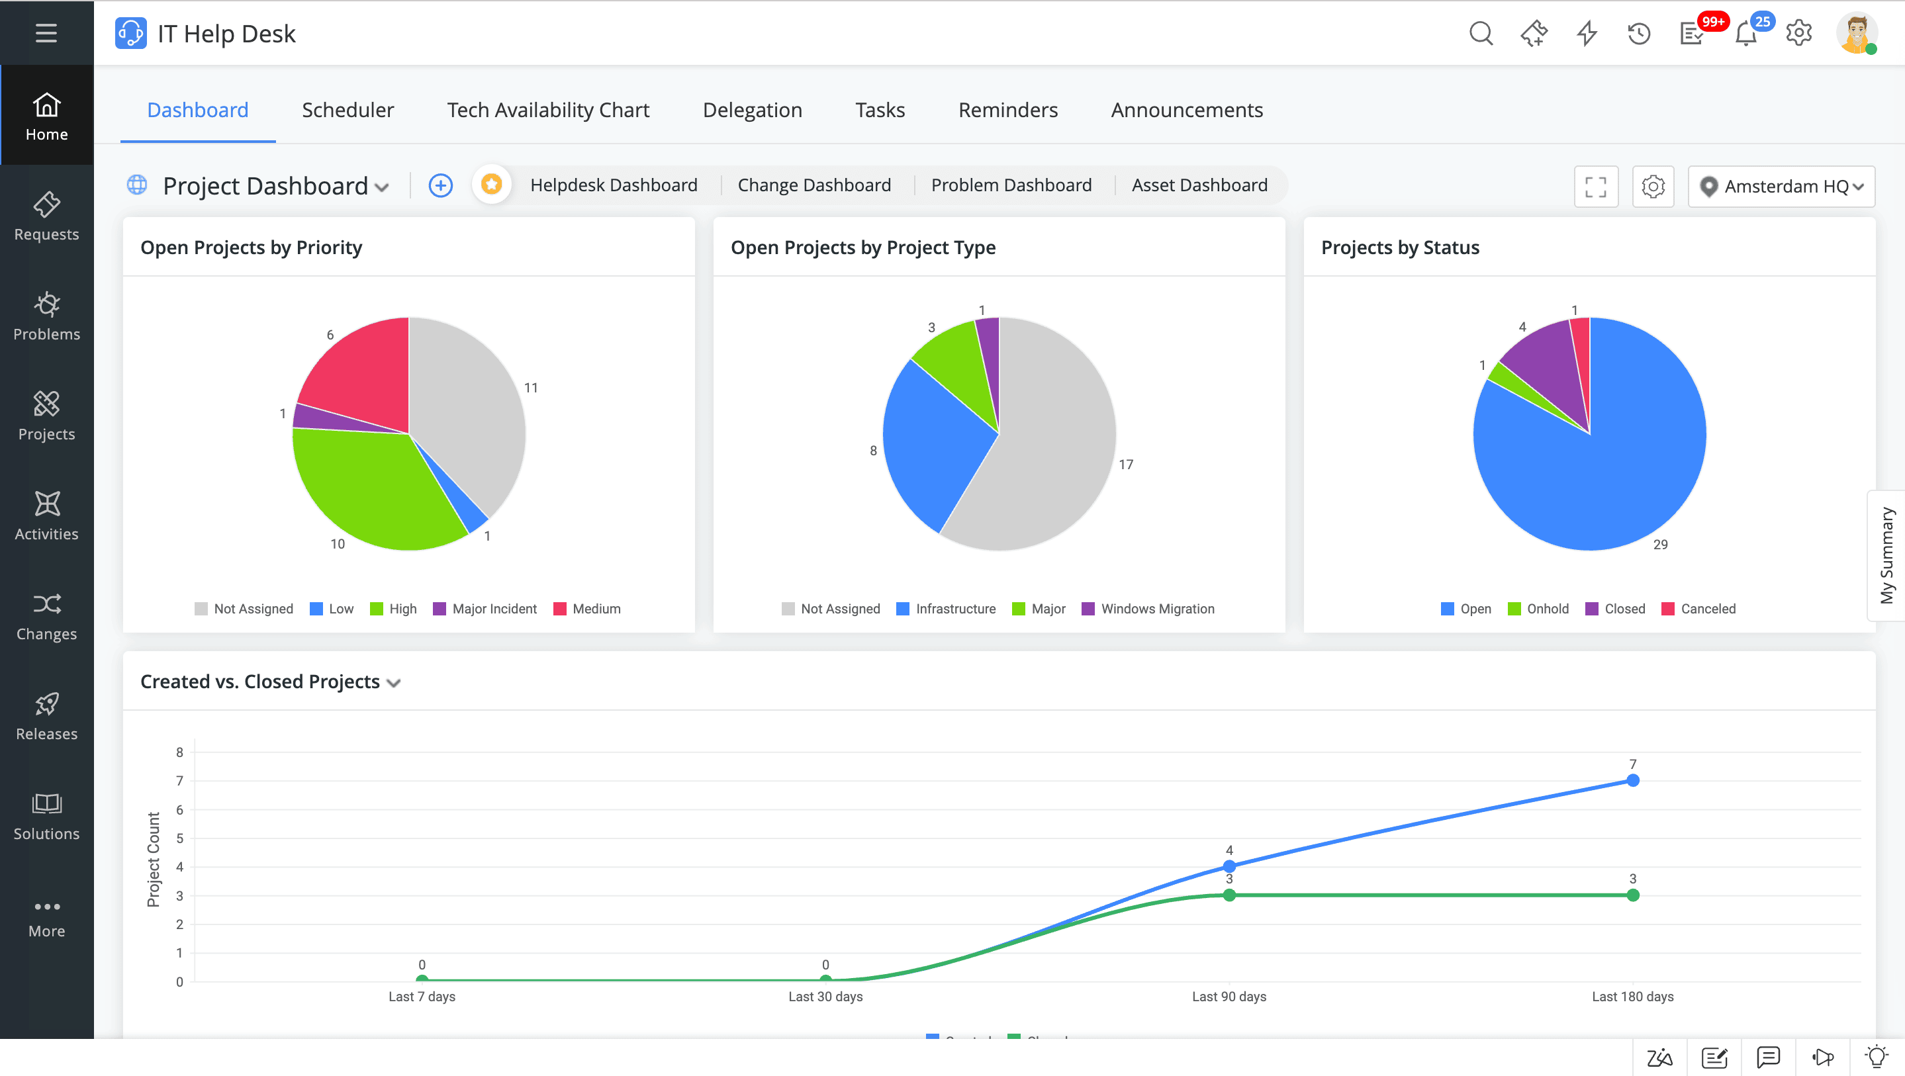Screen dimensions: 1905x1076
Task: Open recent history clock icon
Action: pos(1639,34)
